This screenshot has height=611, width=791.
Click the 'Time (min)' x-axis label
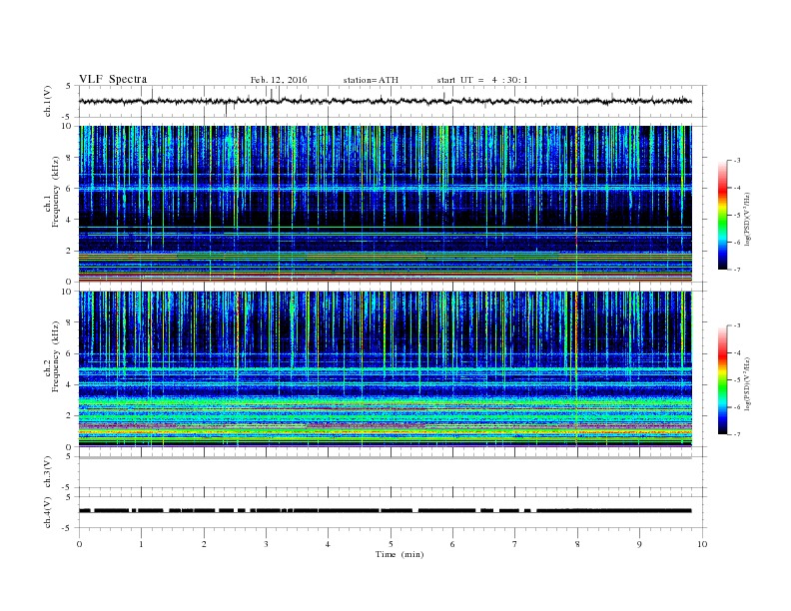point(399,554)
